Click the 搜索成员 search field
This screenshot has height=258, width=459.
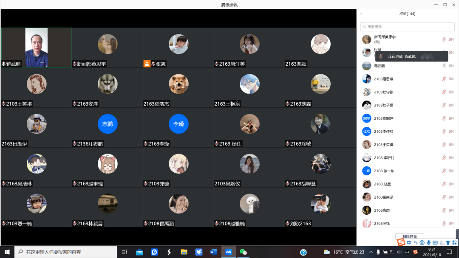pyautogui.click(x=407, y=27)
